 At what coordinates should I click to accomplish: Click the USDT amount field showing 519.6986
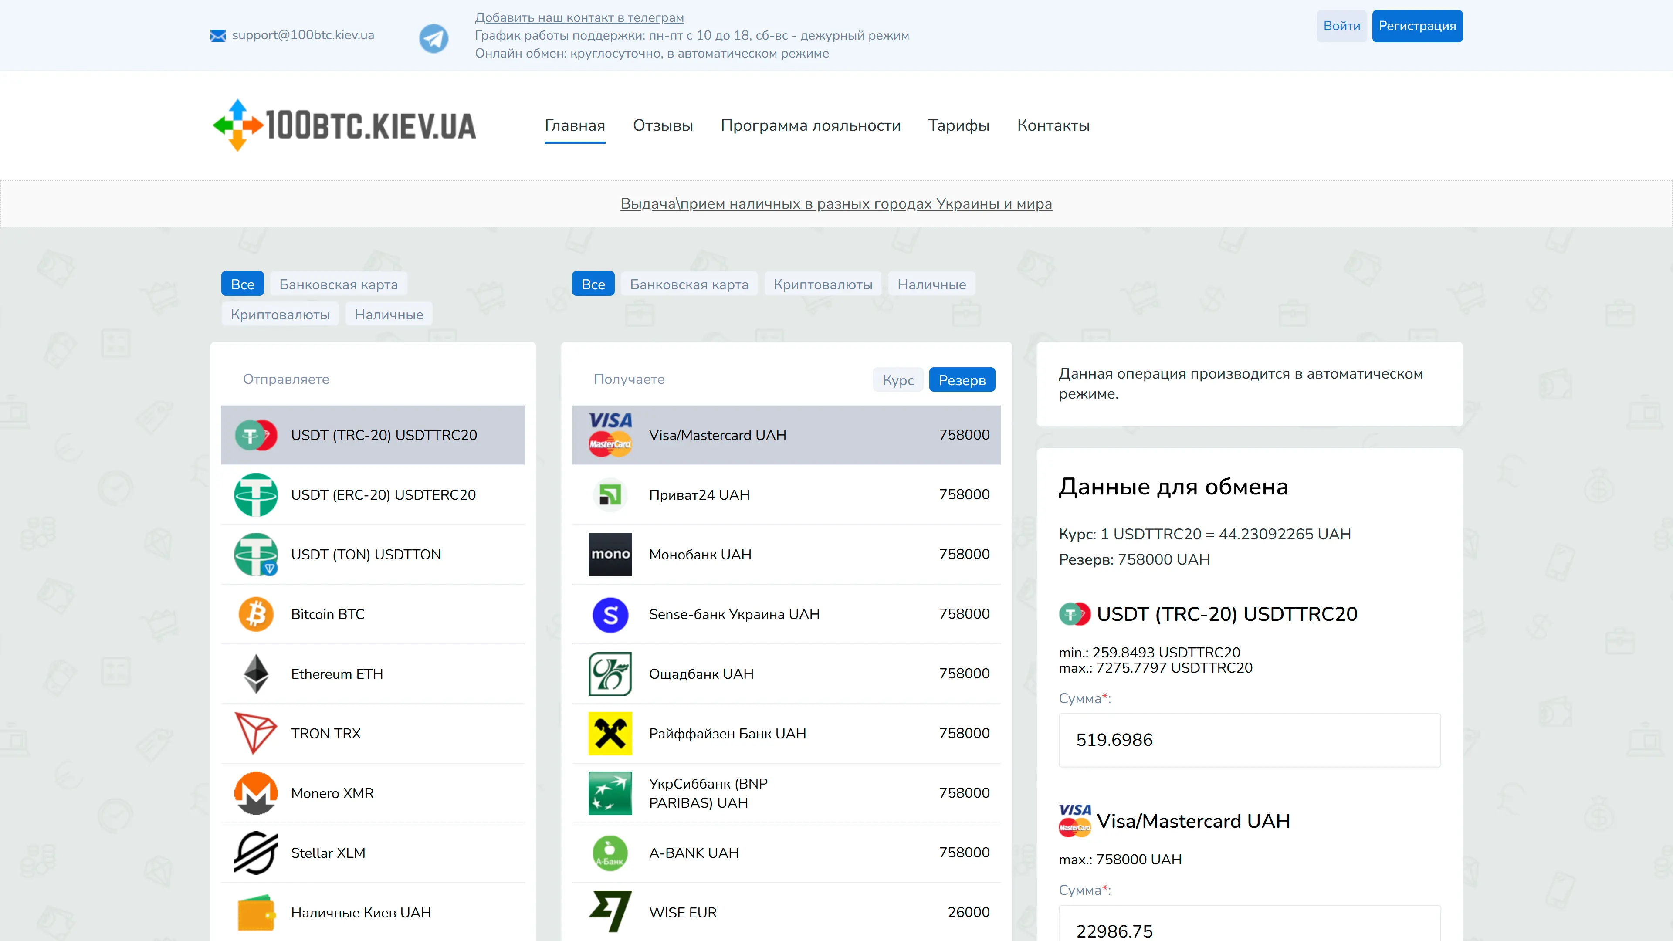click(1250, 740)
